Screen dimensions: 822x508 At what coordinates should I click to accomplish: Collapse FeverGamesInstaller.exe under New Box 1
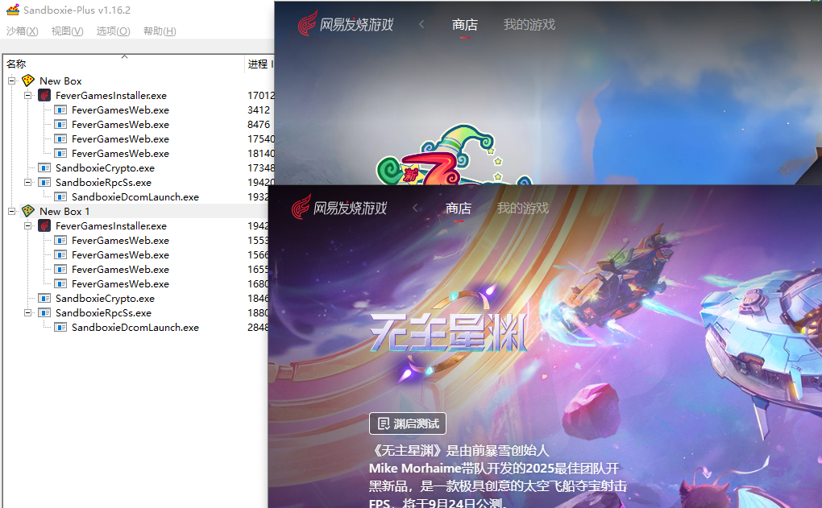click(x=27, y=225)
